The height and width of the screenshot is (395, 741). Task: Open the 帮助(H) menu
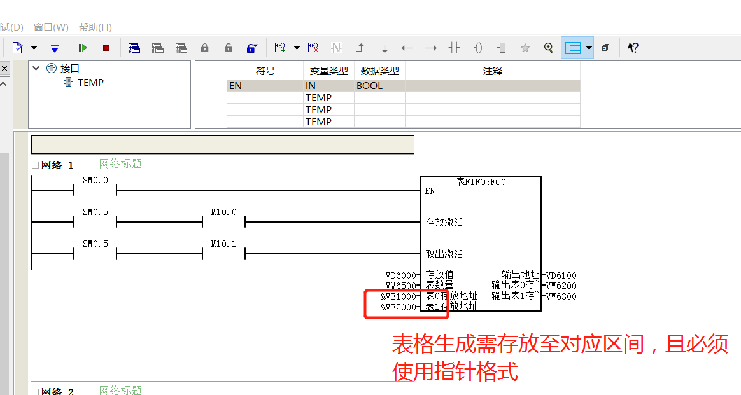(95, 27)
